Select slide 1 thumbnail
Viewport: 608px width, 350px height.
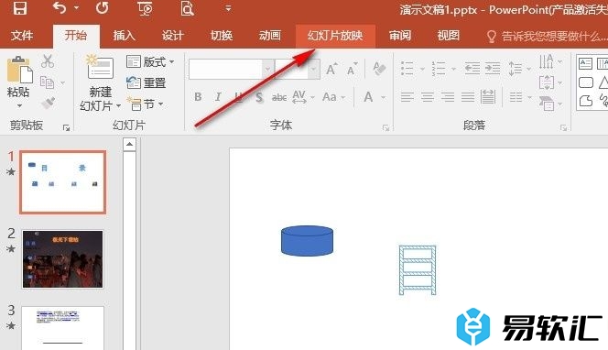coord(63,182)
